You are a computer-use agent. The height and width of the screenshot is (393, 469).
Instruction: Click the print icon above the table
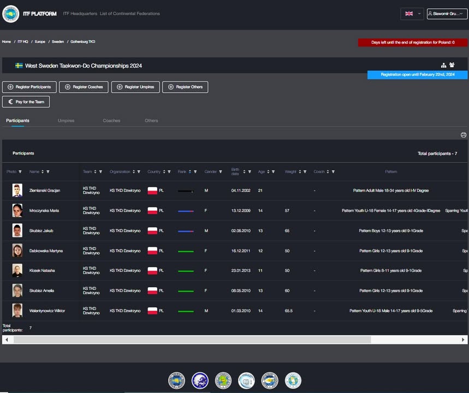464,135
